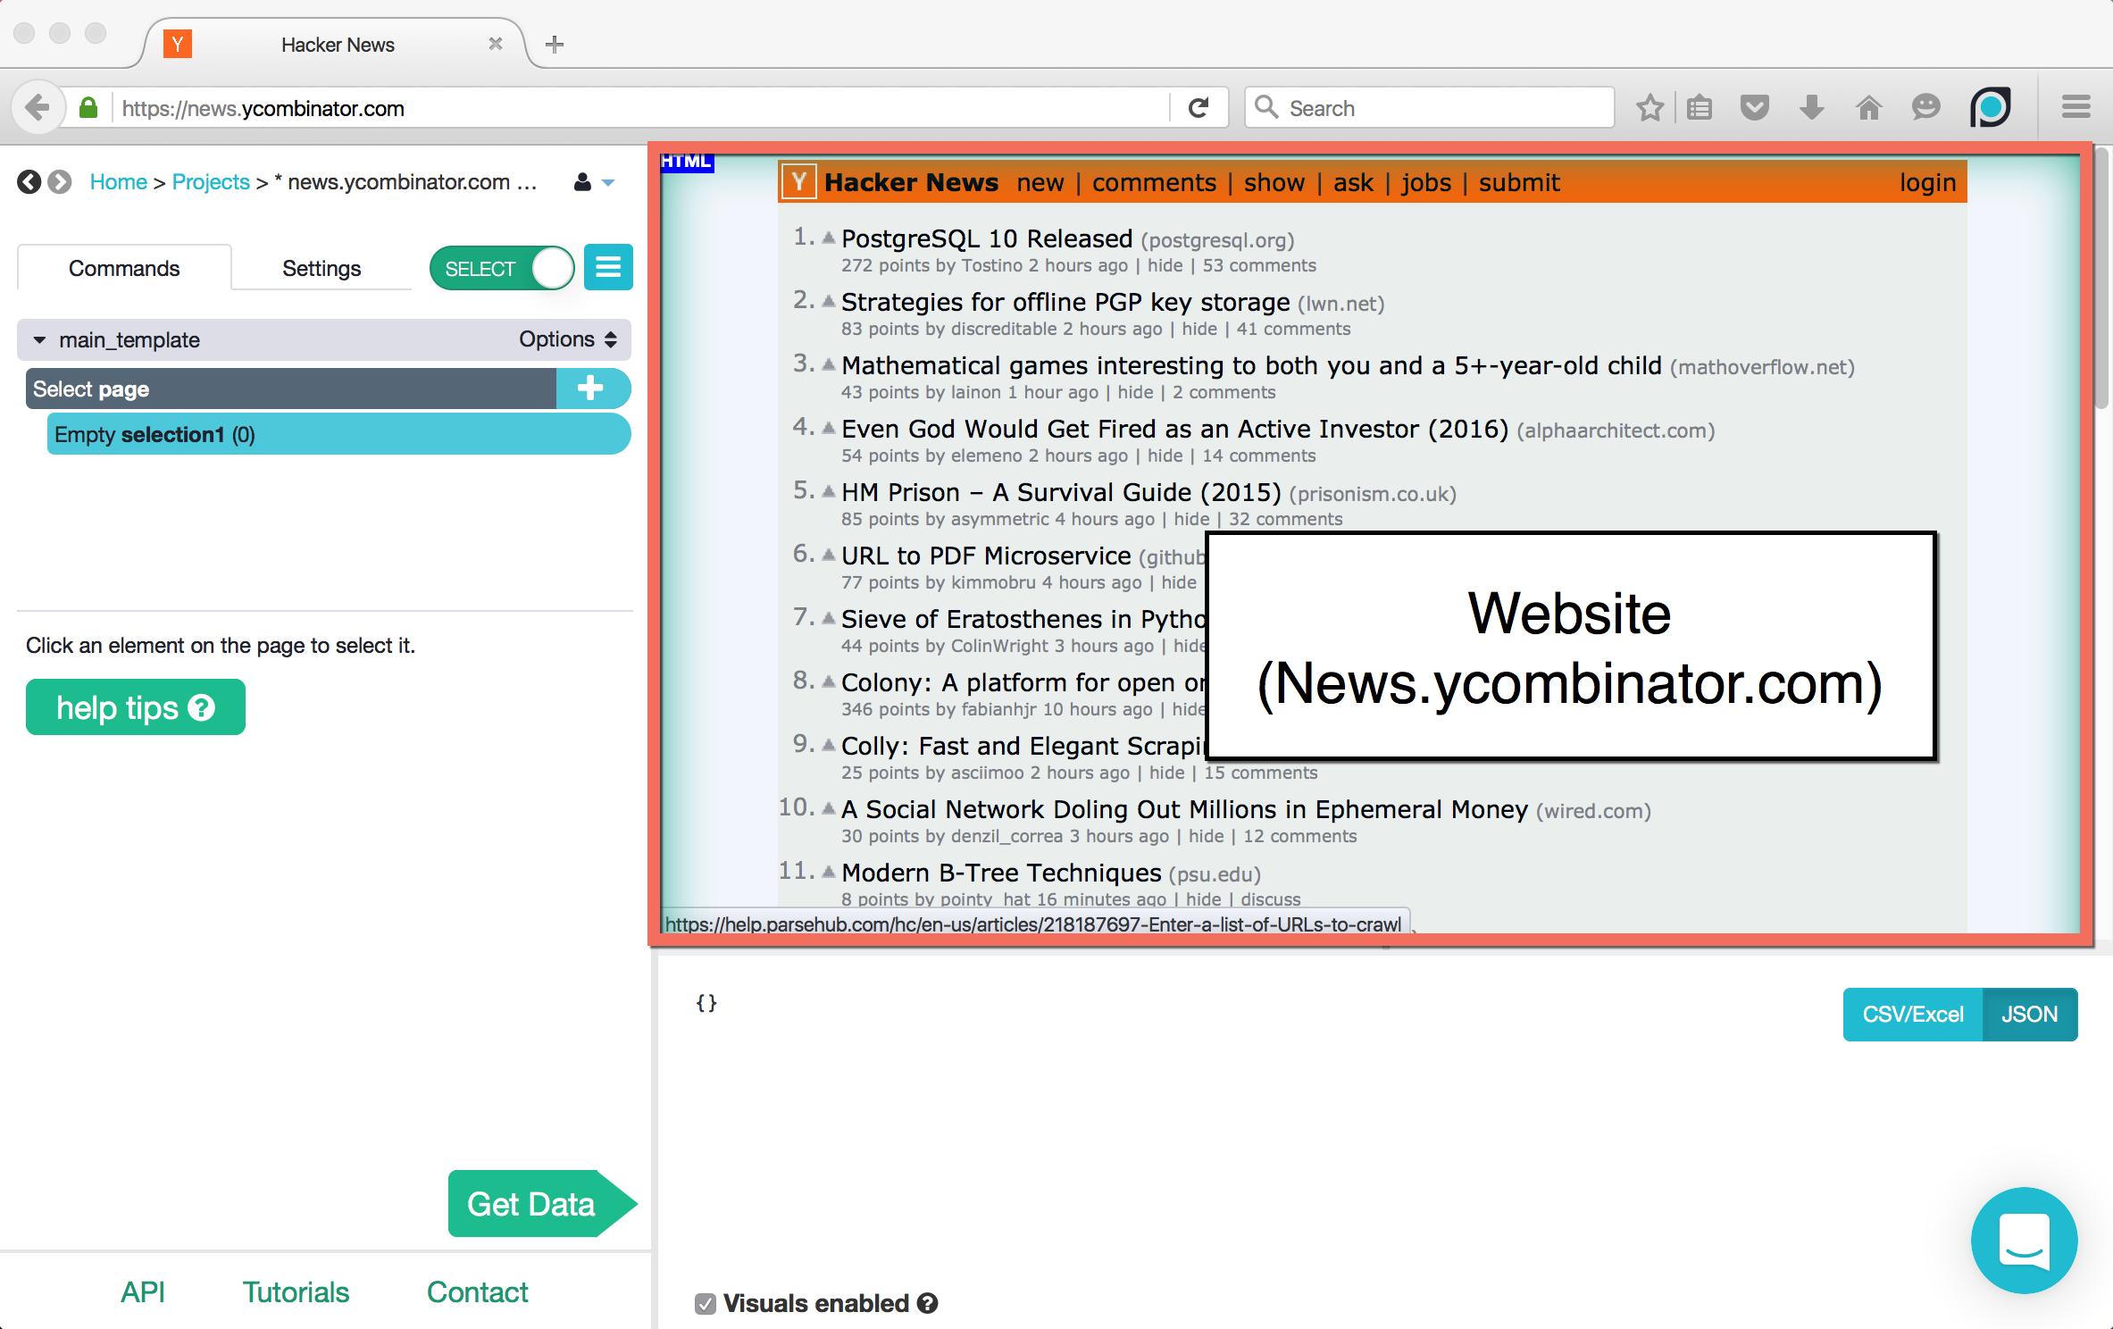Open the chat support bubble
Viewport: 2113px width, 1329px height.
click(2024, 1241)
